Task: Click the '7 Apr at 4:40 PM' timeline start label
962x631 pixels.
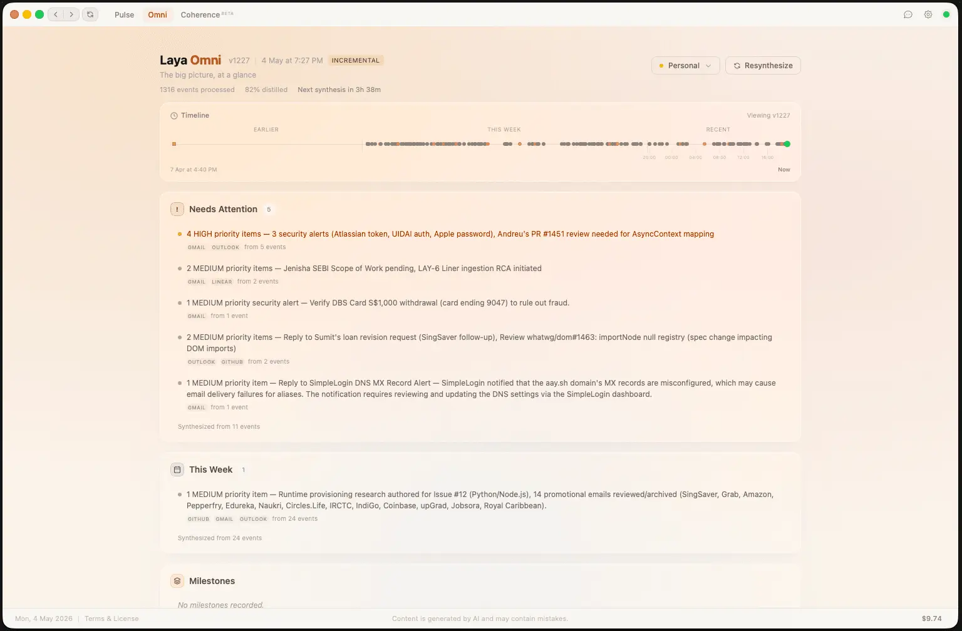Action: click(194, 170)
